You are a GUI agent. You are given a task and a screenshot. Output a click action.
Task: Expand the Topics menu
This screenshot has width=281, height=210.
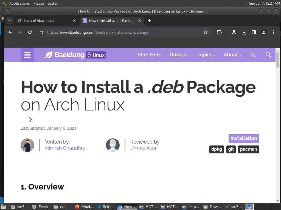(206, 55)
